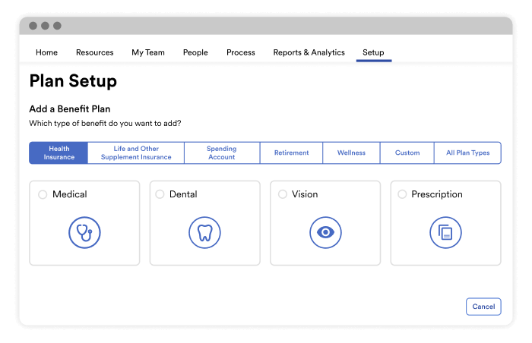
Task: Switch to the Spending Account category
Action: tap(222, 153)
